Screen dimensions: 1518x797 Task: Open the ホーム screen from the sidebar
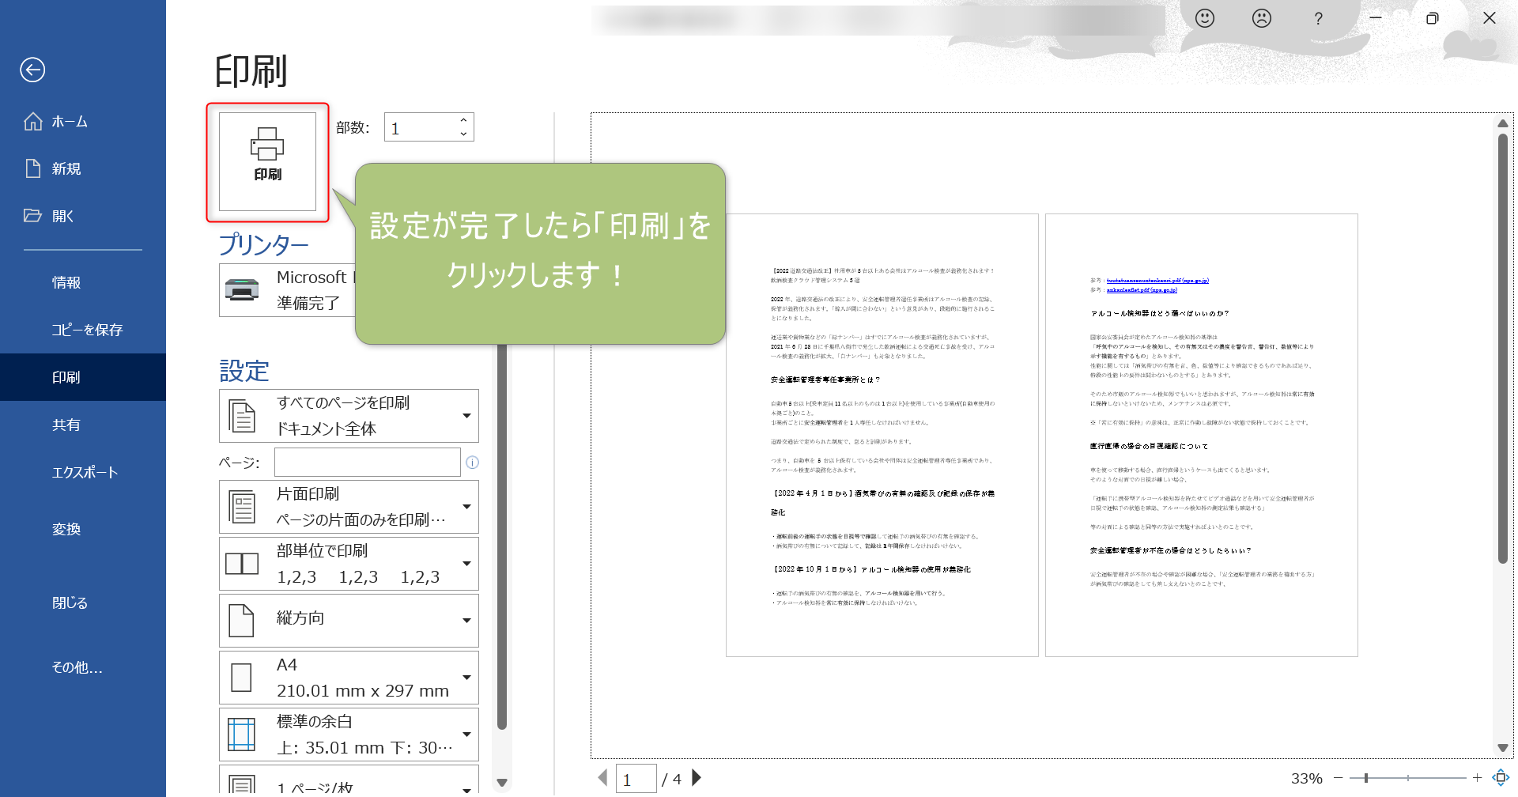pyautogui.click(x=69, y=121)
